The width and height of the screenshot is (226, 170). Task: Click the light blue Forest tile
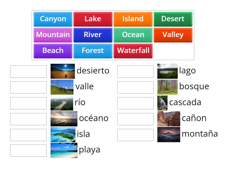point(93,51)
